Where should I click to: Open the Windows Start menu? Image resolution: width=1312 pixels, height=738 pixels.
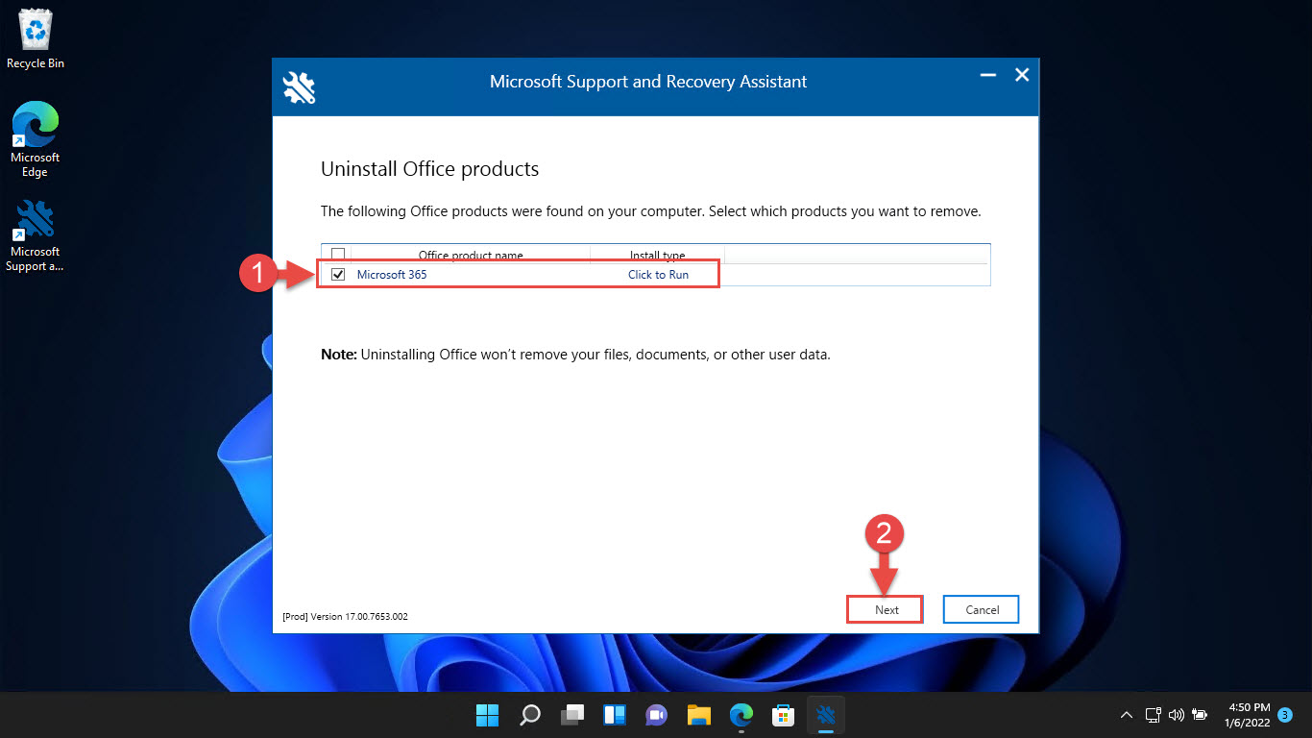(487, 715)
